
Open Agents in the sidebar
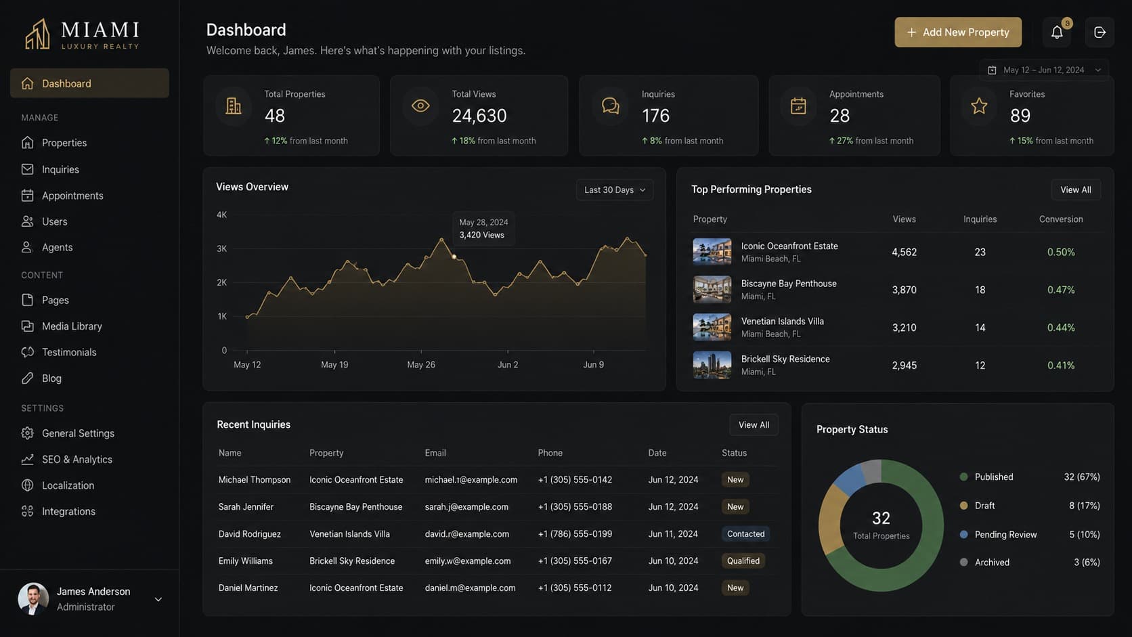(x=89, y=247)
